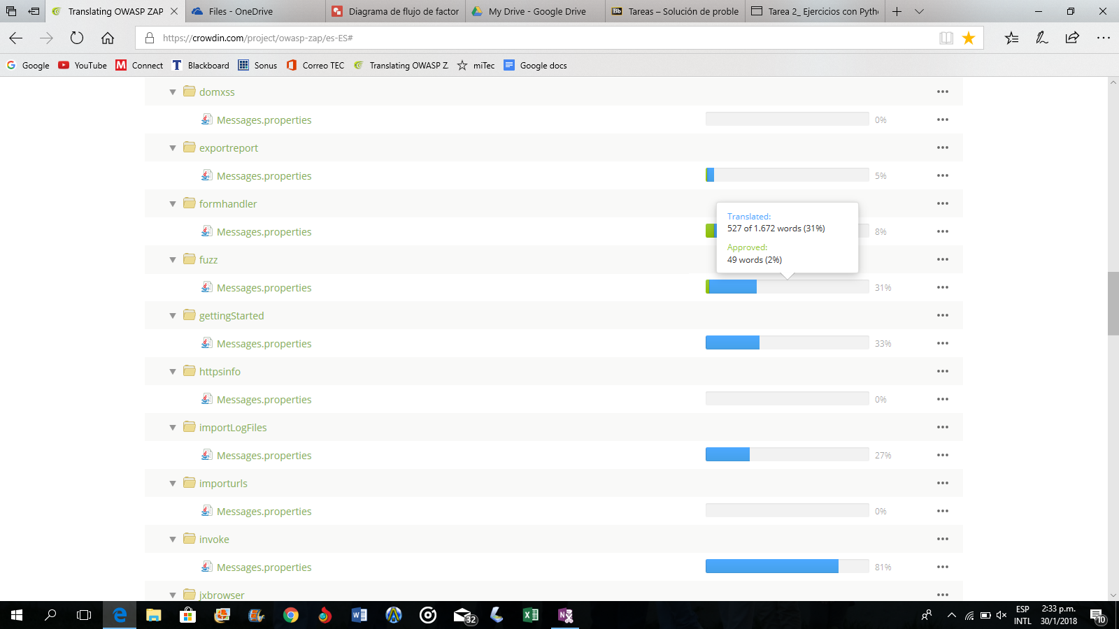Open Messages.properties under exportreport
1119x629 pixels.
[264, 176]
